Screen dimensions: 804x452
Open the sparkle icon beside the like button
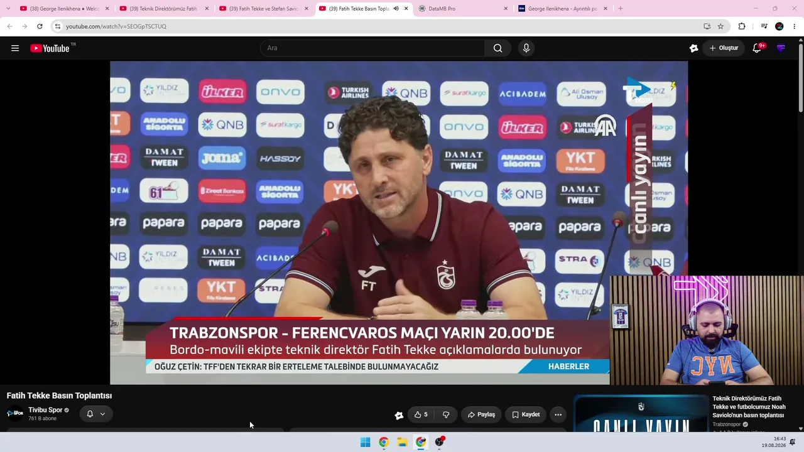coord(399,415)
